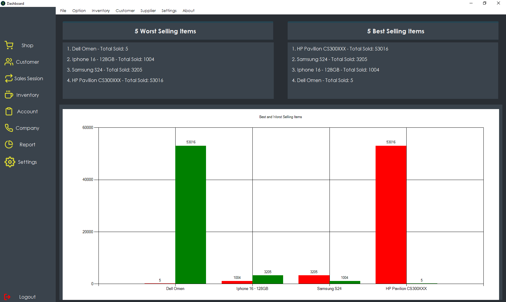Expand the Inventory menu in menu bar
The width and height of the screenshot is (506, 302).
(x=101, y=11)
